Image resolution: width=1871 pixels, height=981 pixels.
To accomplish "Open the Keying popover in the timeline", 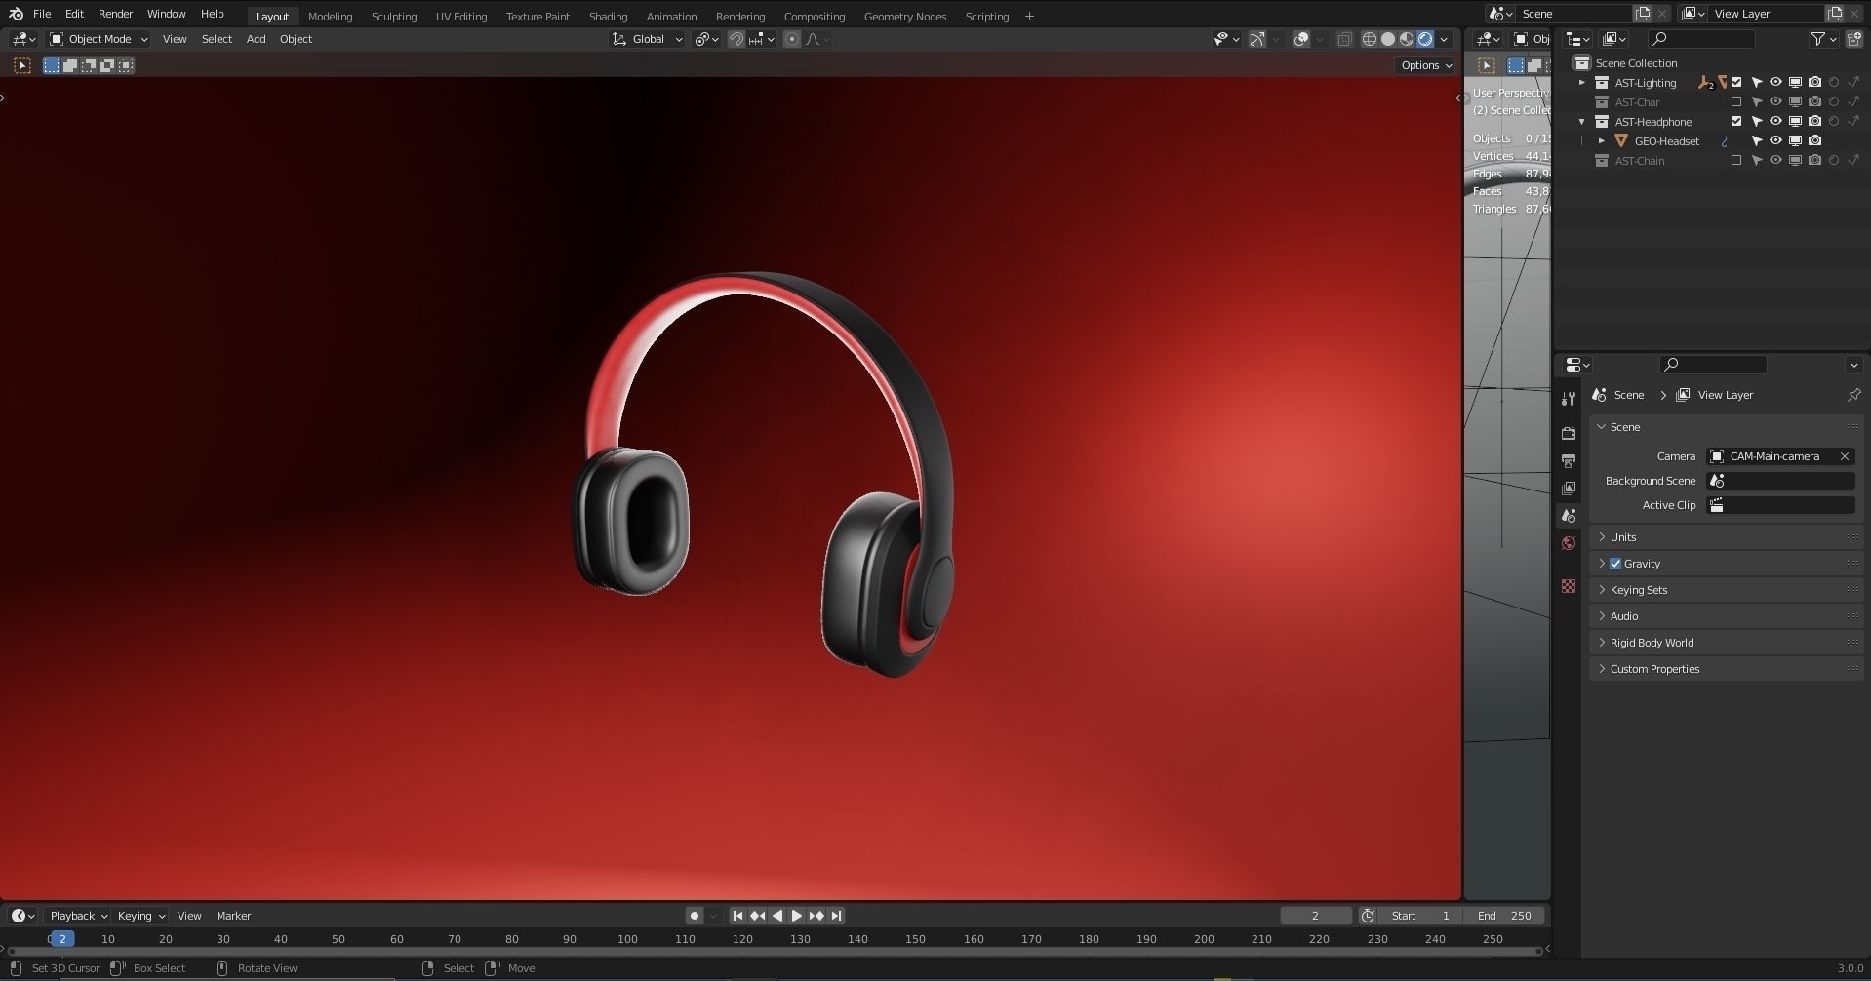I will tap(141, 916).
